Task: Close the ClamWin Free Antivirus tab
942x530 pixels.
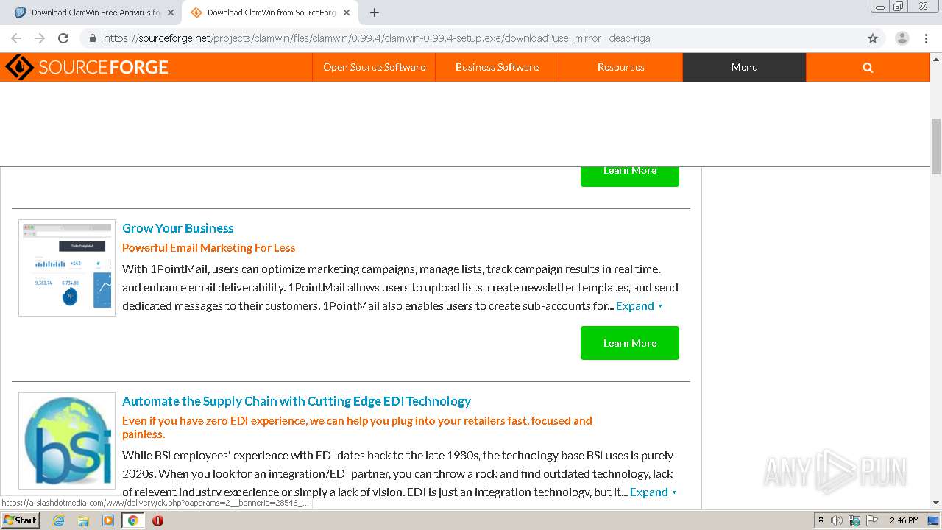Action: point(171,13)
